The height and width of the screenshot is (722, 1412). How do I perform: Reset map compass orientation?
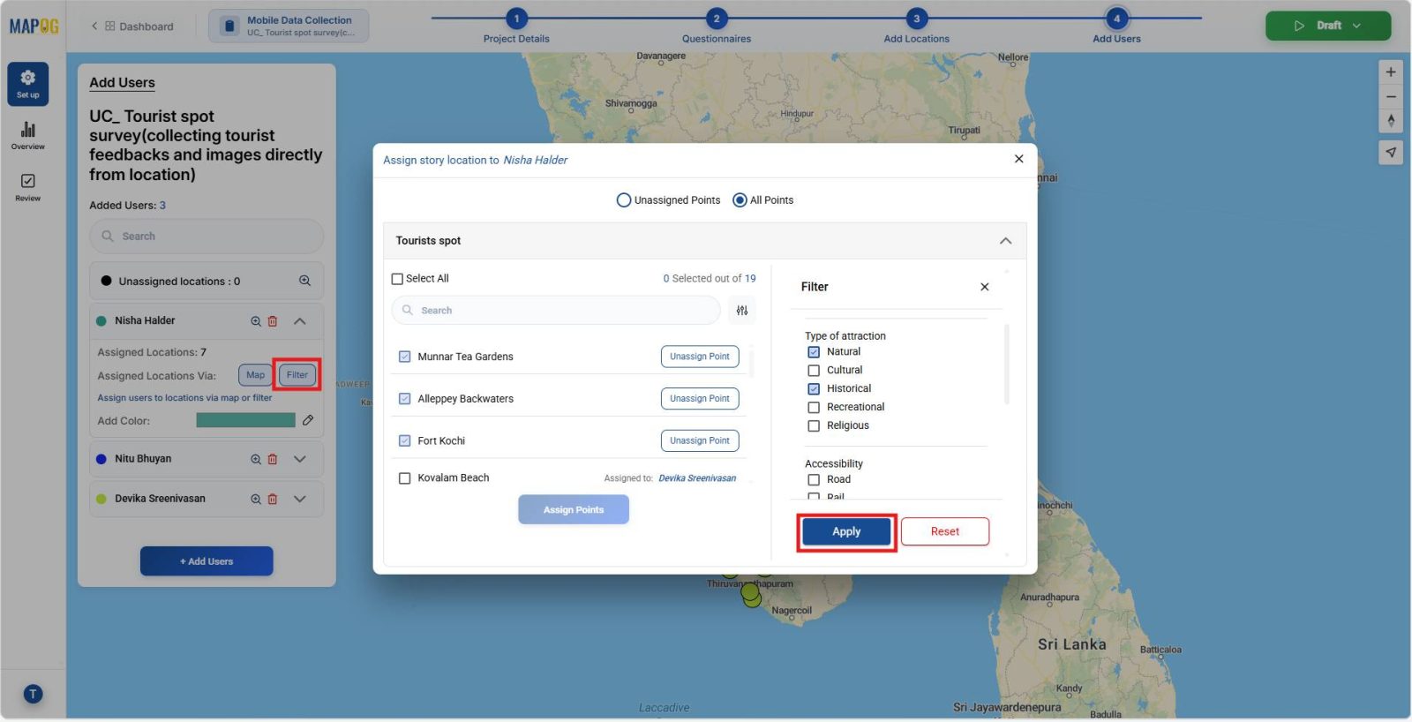coord(1391,121)
